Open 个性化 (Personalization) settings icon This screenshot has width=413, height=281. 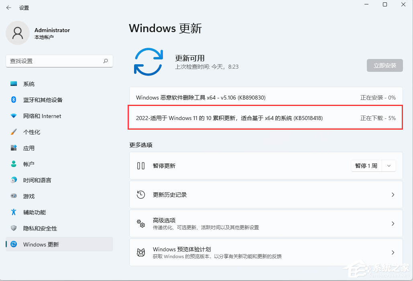tap(11, 132)
